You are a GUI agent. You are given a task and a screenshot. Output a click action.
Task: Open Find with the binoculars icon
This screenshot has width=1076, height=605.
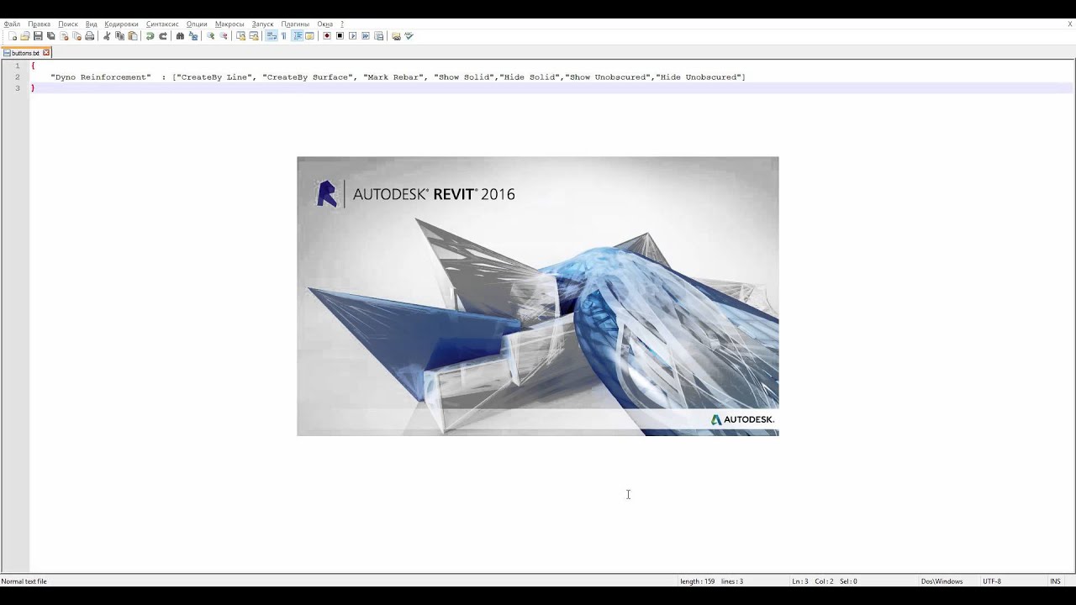(x=180, y=36)
